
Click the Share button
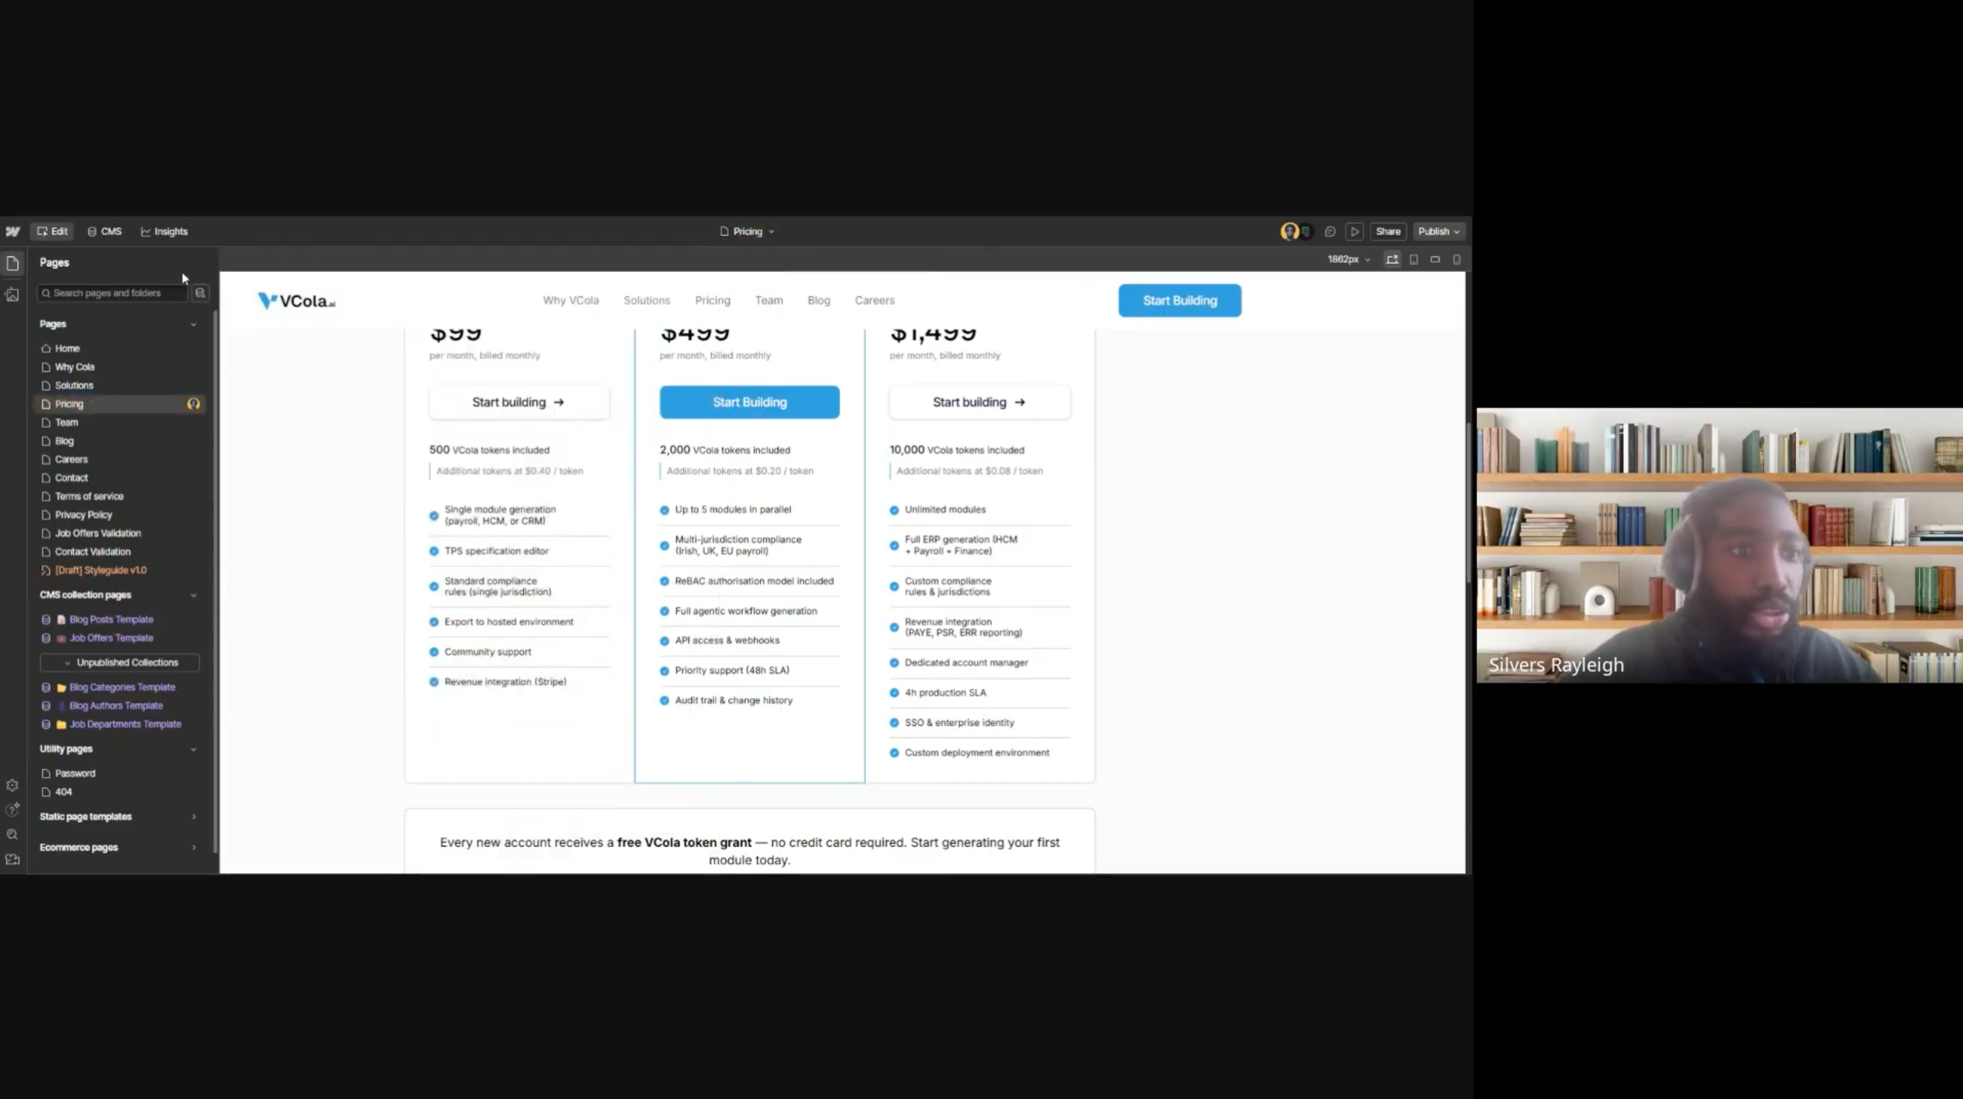click(1388, 232)
